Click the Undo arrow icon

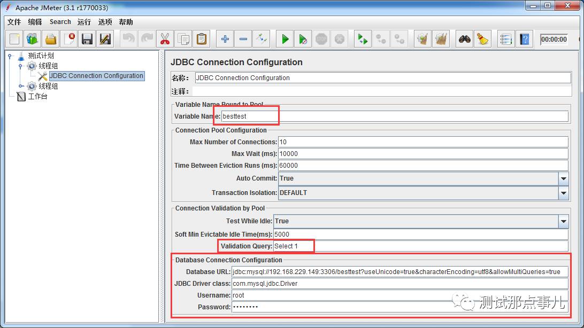point(129,39)
